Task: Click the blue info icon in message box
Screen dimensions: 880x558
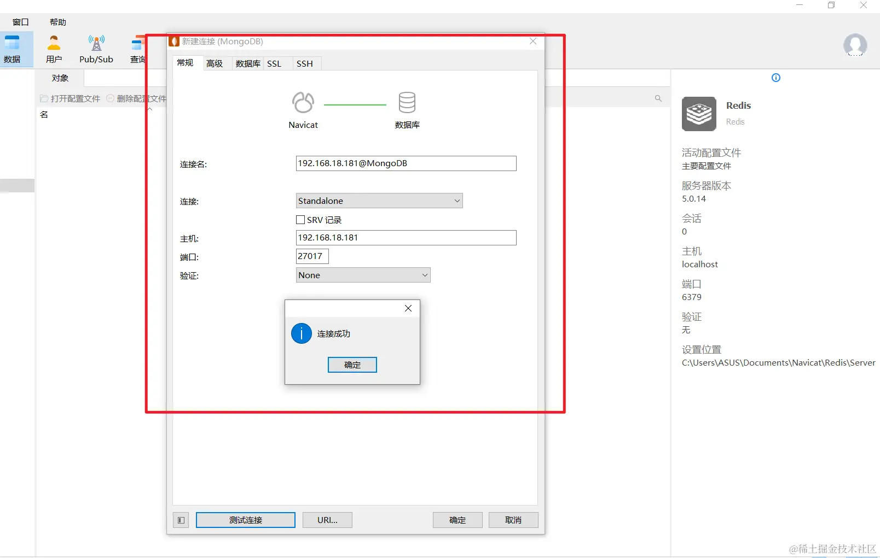Action: 301,333
